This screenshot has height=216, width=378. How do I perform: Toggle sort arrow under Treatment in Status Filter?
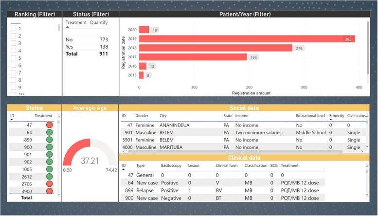click(x=68, y=28)
